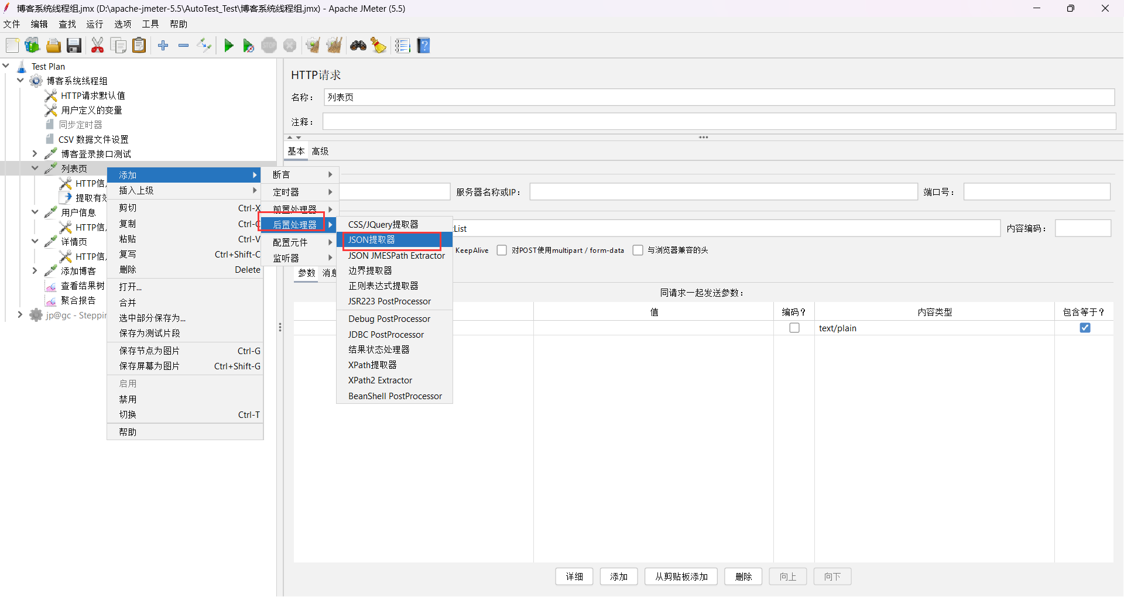Open the Templates toolbar icon
Viewport: 1124px width, 597px height.
click(x=32, y=46)
